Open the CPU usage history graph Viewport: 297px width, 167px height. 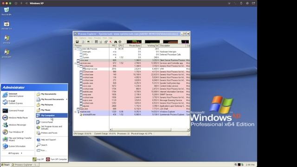click(134, 42)
